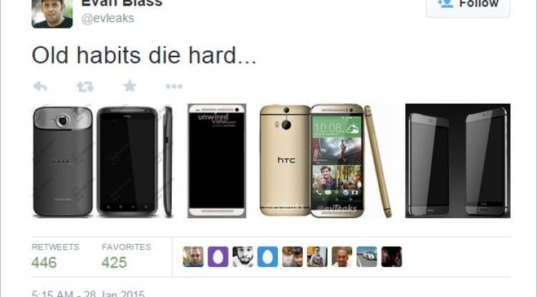Open the first retweeter avatar

193,257
